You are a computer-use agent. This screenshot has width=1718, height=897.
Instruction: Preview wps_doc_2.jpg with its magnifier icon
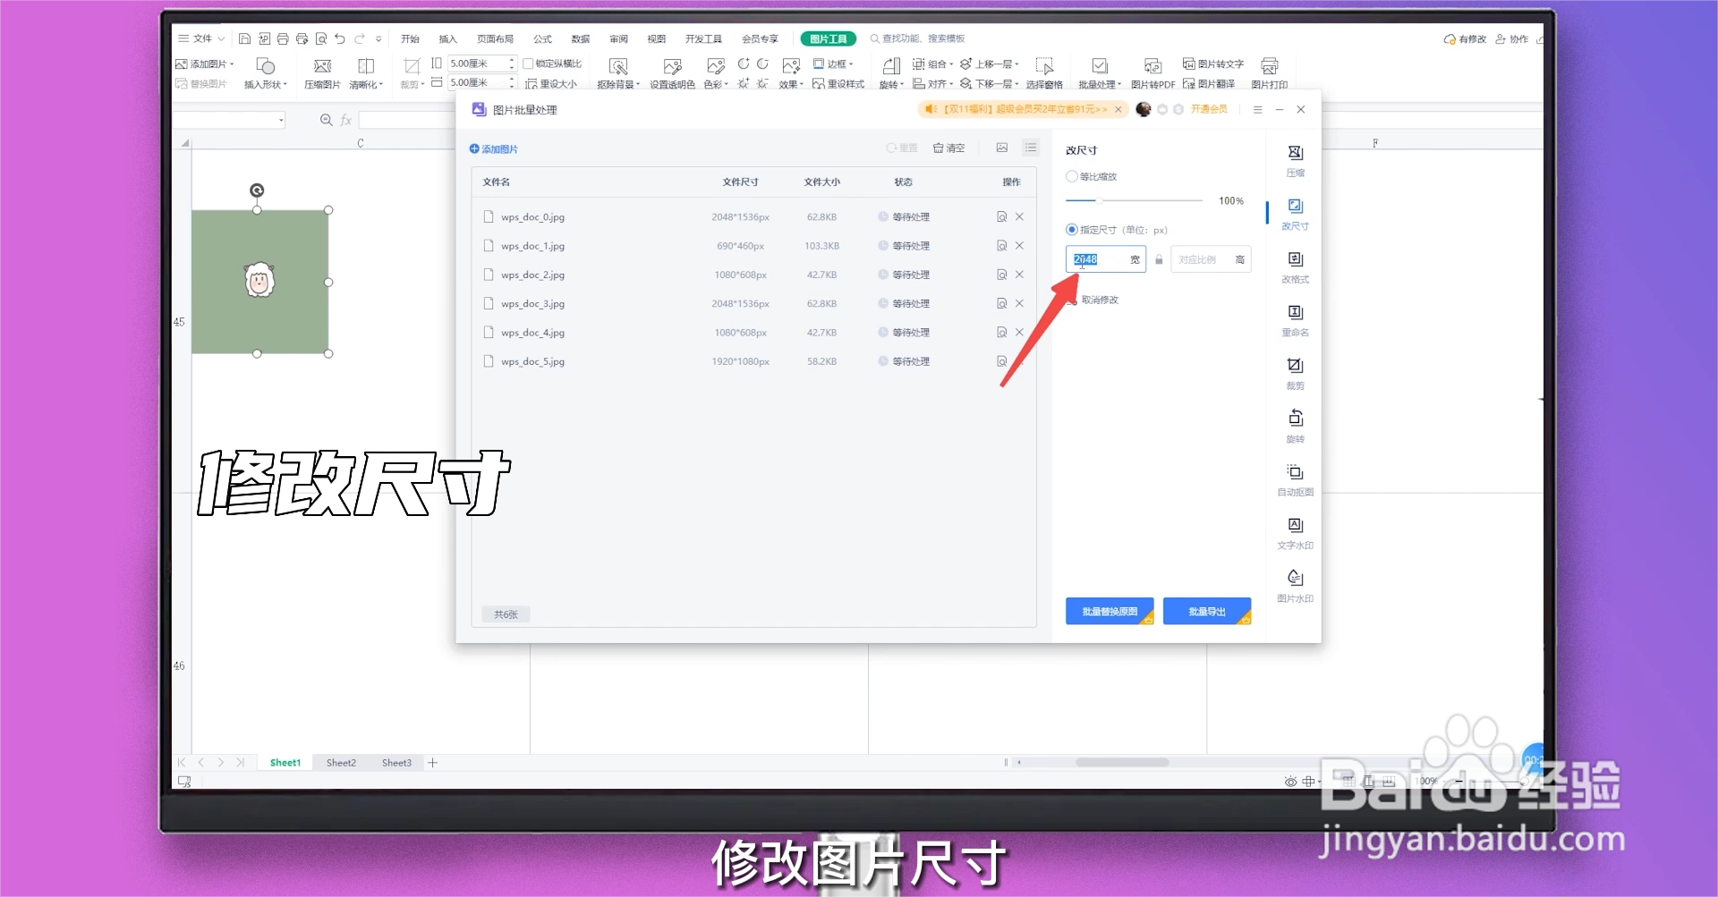(x=1002, y=275)
